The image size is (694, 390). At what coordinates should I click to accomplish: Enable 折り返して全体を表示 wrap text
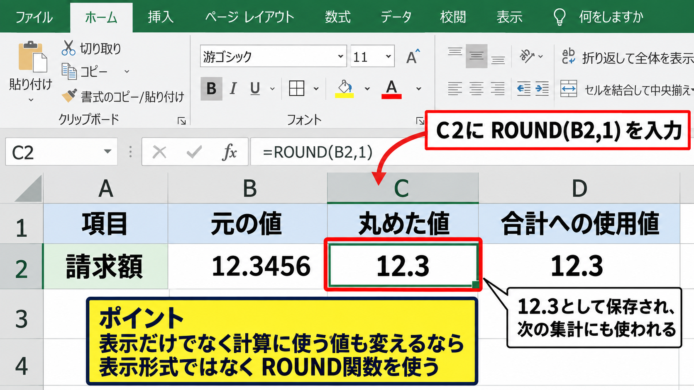(627, 57)
